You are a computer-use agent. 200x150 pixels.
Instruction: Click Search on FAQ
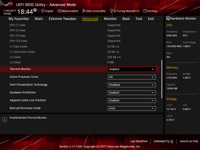(x=189, y=141)
